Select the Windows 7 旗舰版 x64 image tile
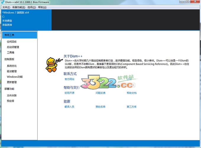 click(27, 20)
